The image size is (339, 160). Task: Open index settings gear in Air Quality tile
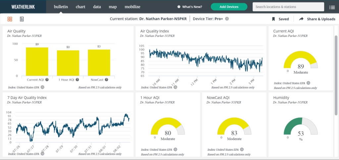(42, 87)
